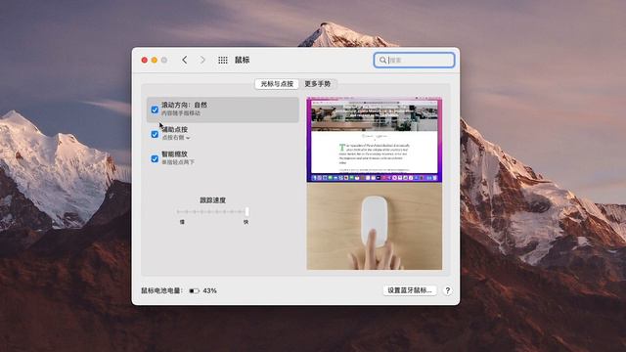Click the 跟踪速度 label
The image size is (626, 352).
[213, 199]
